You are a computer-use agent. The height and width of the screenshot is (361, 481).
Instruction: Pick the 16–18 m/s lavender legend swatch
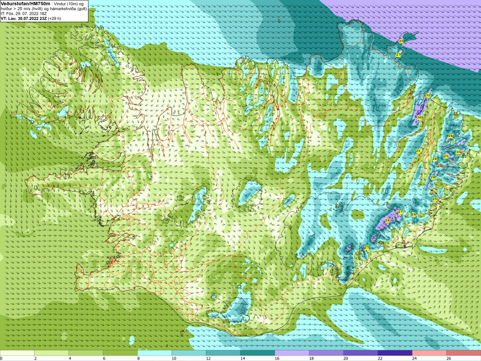pyautogui.click(x=292, y=353)
